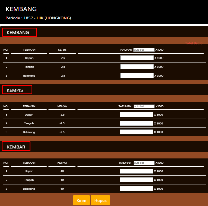Screen dimensions: 208x206
Task: Click the red-outlined KEMBAR section heading
Action: click(16, 147)
